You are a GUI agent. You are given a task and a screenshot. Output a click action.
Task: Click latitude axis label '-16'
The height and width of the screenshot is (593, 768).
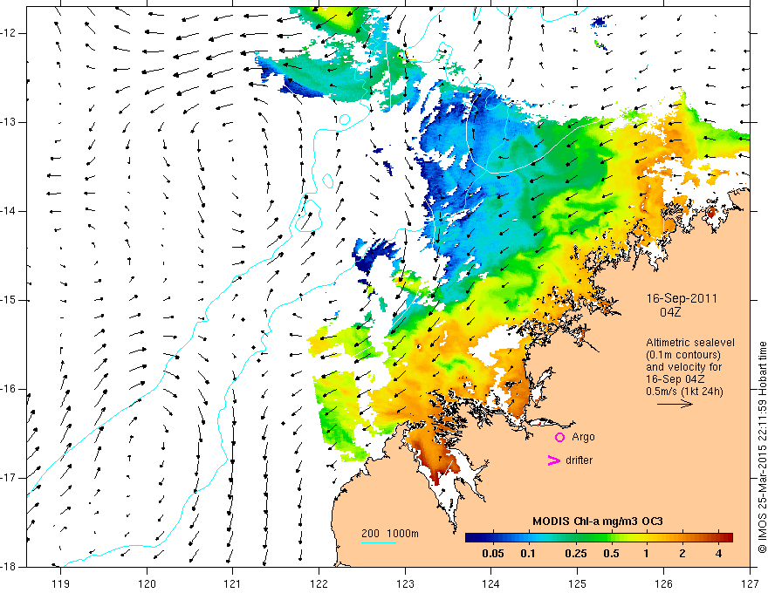[x=9, y=390]
